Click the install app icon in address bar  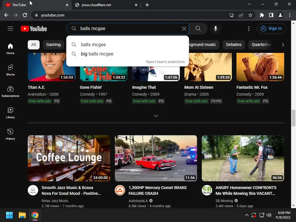[x=232, y=15]
